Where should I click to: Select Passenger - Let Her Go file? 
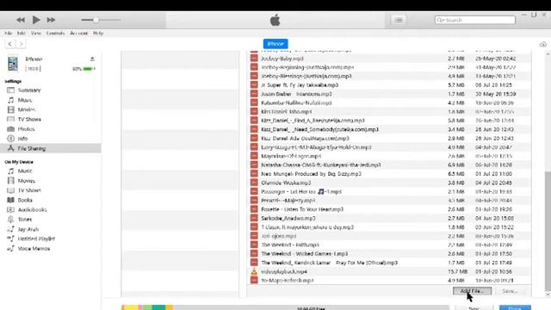coord(390,191)
